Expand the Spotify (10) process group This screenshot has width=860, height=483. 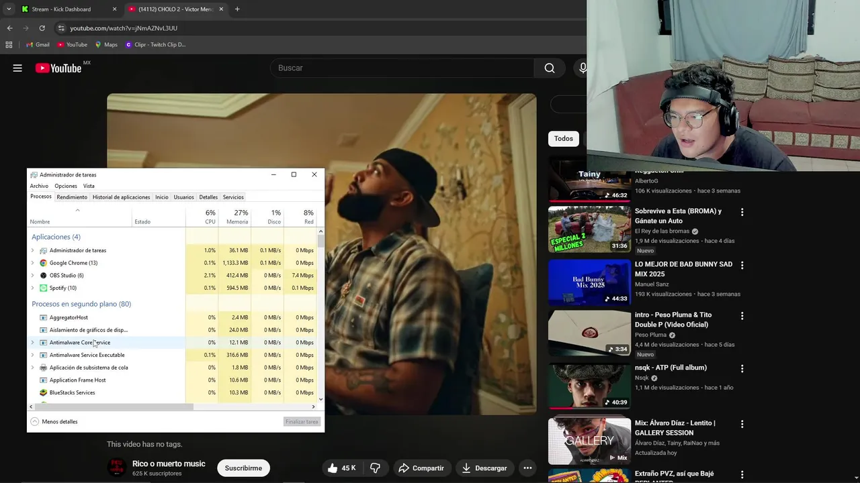[x=32, y=288]
